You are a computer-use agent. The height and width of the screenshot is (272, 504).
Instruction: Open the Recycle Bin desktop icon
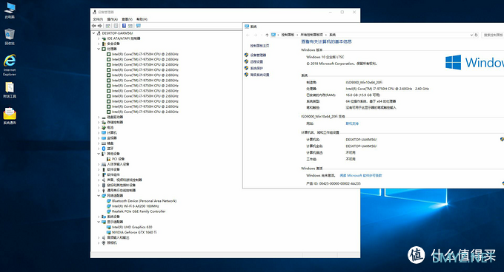click(10, 36)
